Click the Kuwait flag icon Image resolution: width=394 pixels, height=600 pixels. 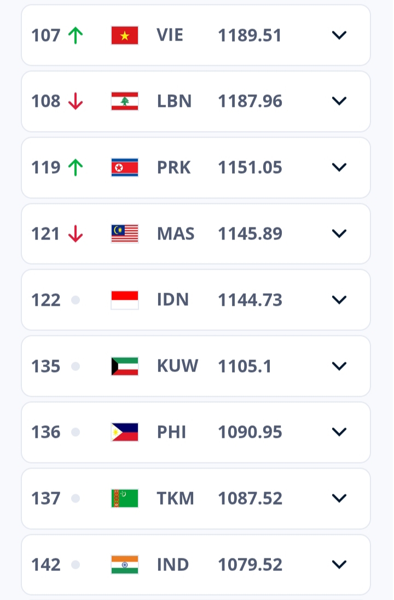(125, 366)
